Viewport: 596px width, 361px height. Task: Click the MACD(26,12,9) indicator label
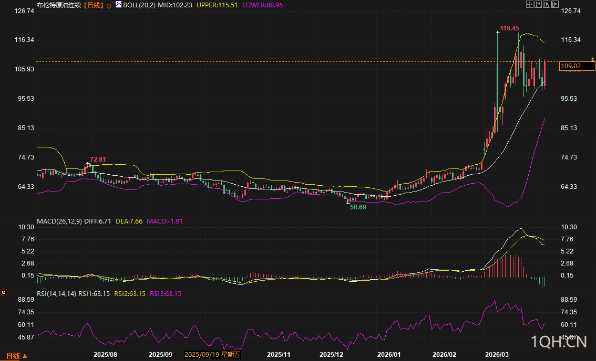pyautogui.click(x=58, y=221)
